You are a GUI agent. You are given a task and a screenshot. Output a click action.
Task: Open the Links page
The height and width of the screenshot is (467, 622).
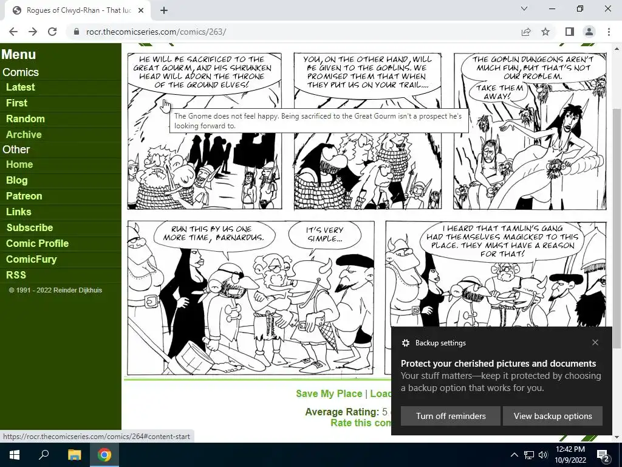[x=19, y=212]
